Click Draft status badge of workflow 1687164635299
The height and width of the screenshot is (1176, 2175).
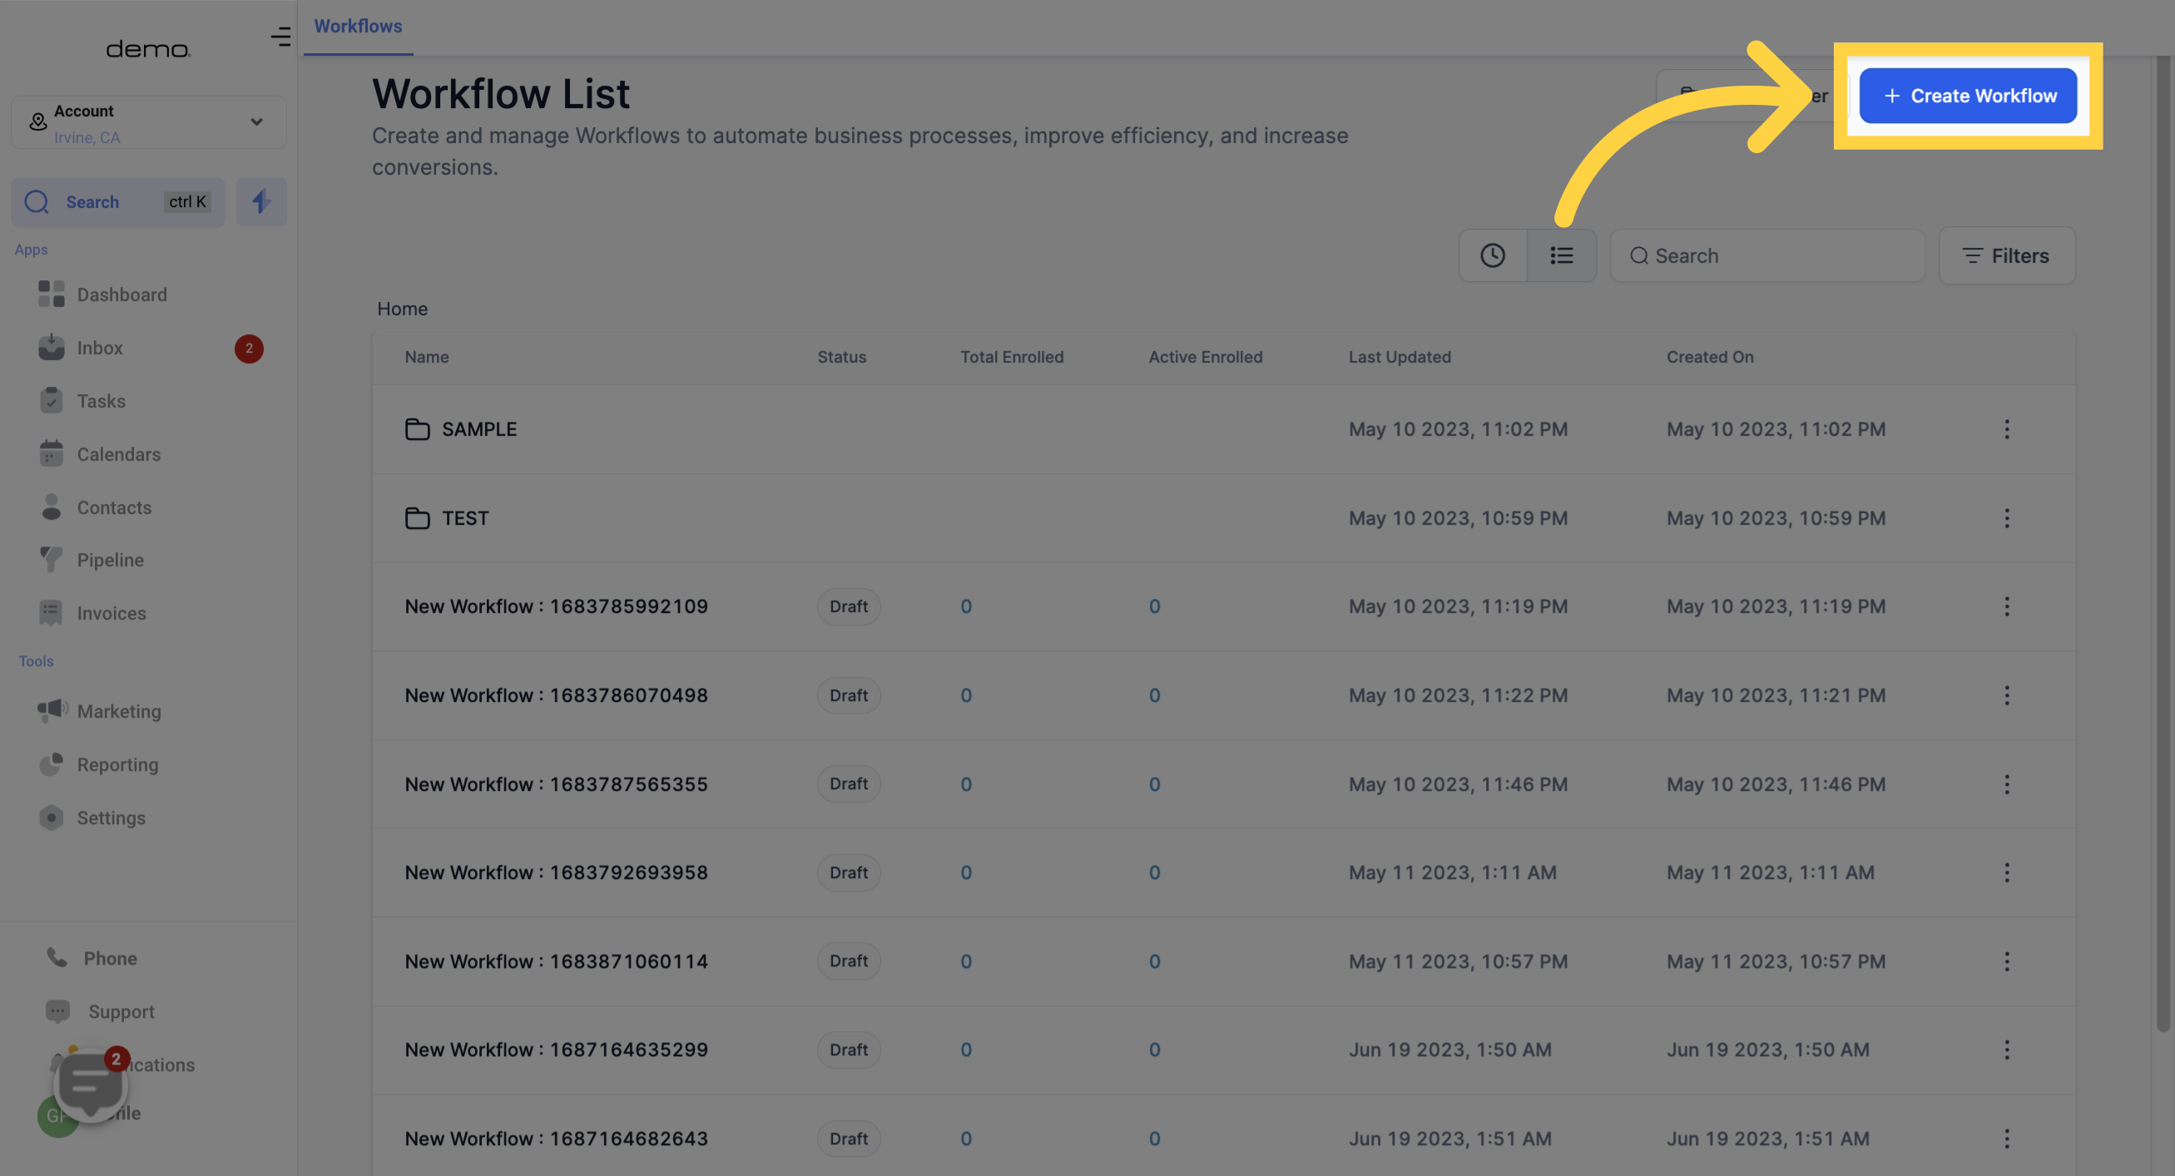(849, 1050)
